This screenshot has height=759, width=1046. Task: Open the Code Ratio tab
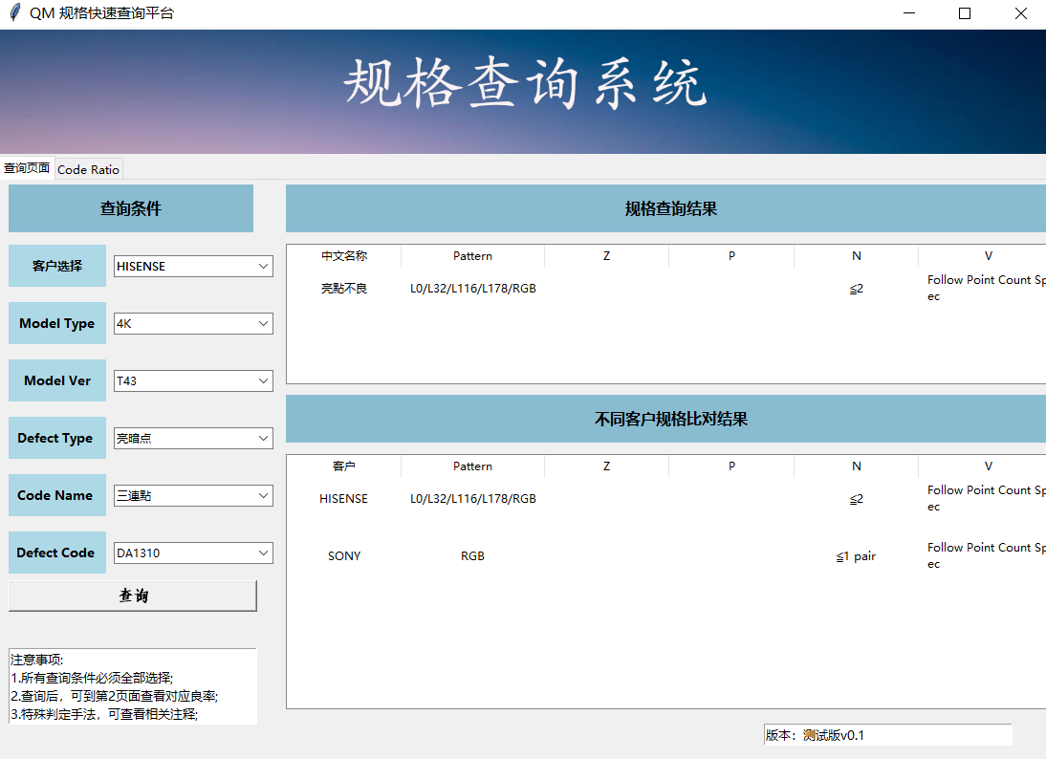pyautogui.click(x=89, y=169)
